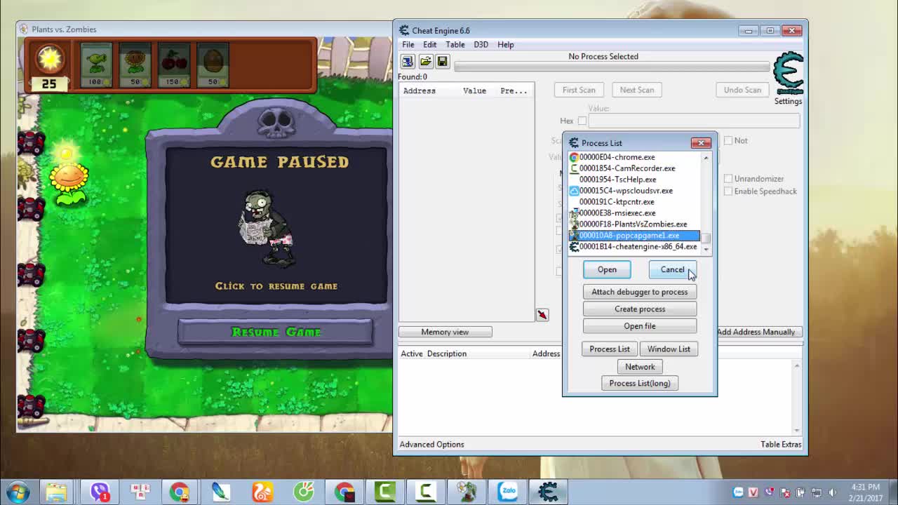Click Open in Process List dialog
Viewport: 898px width, 505px height.
coord(607,269)
